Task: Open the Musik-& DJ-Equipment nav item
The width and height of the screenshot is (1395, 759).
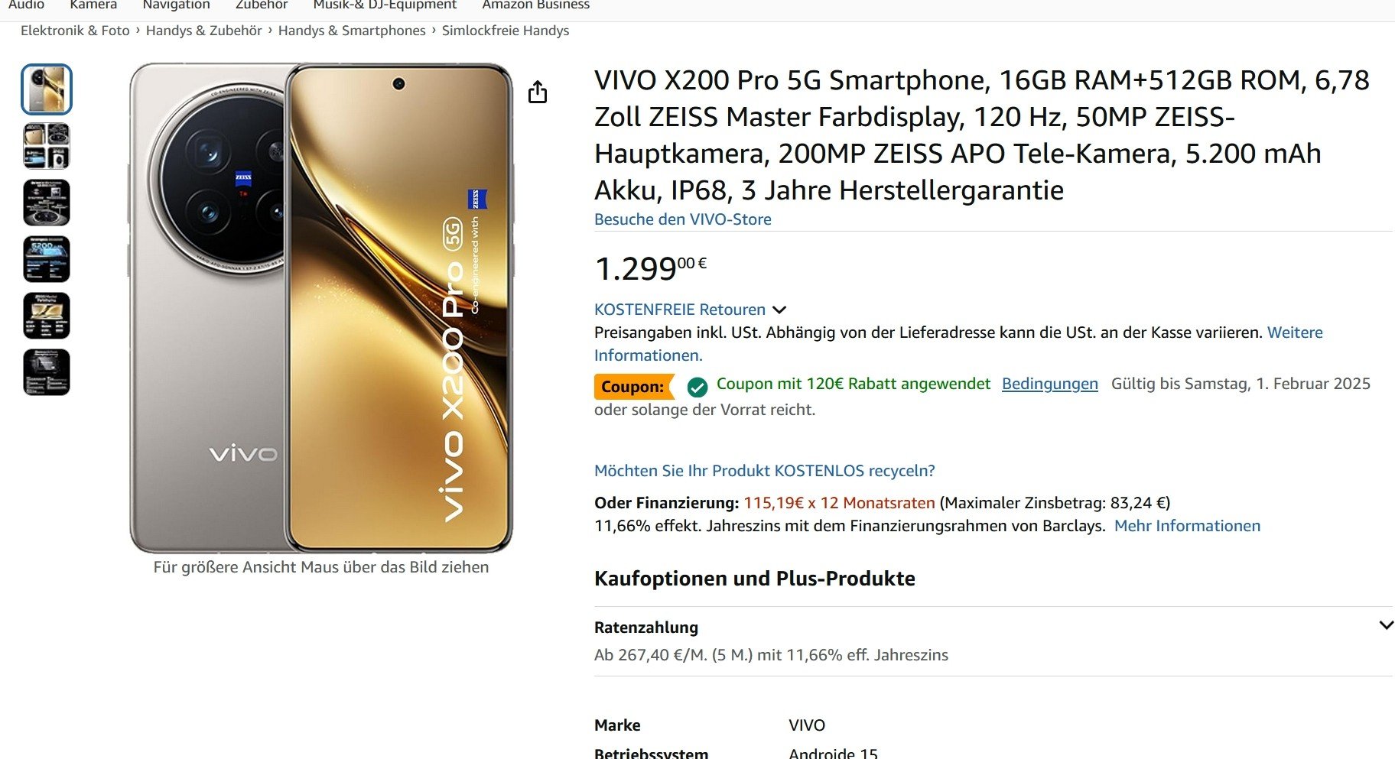Action: point(385,5)
